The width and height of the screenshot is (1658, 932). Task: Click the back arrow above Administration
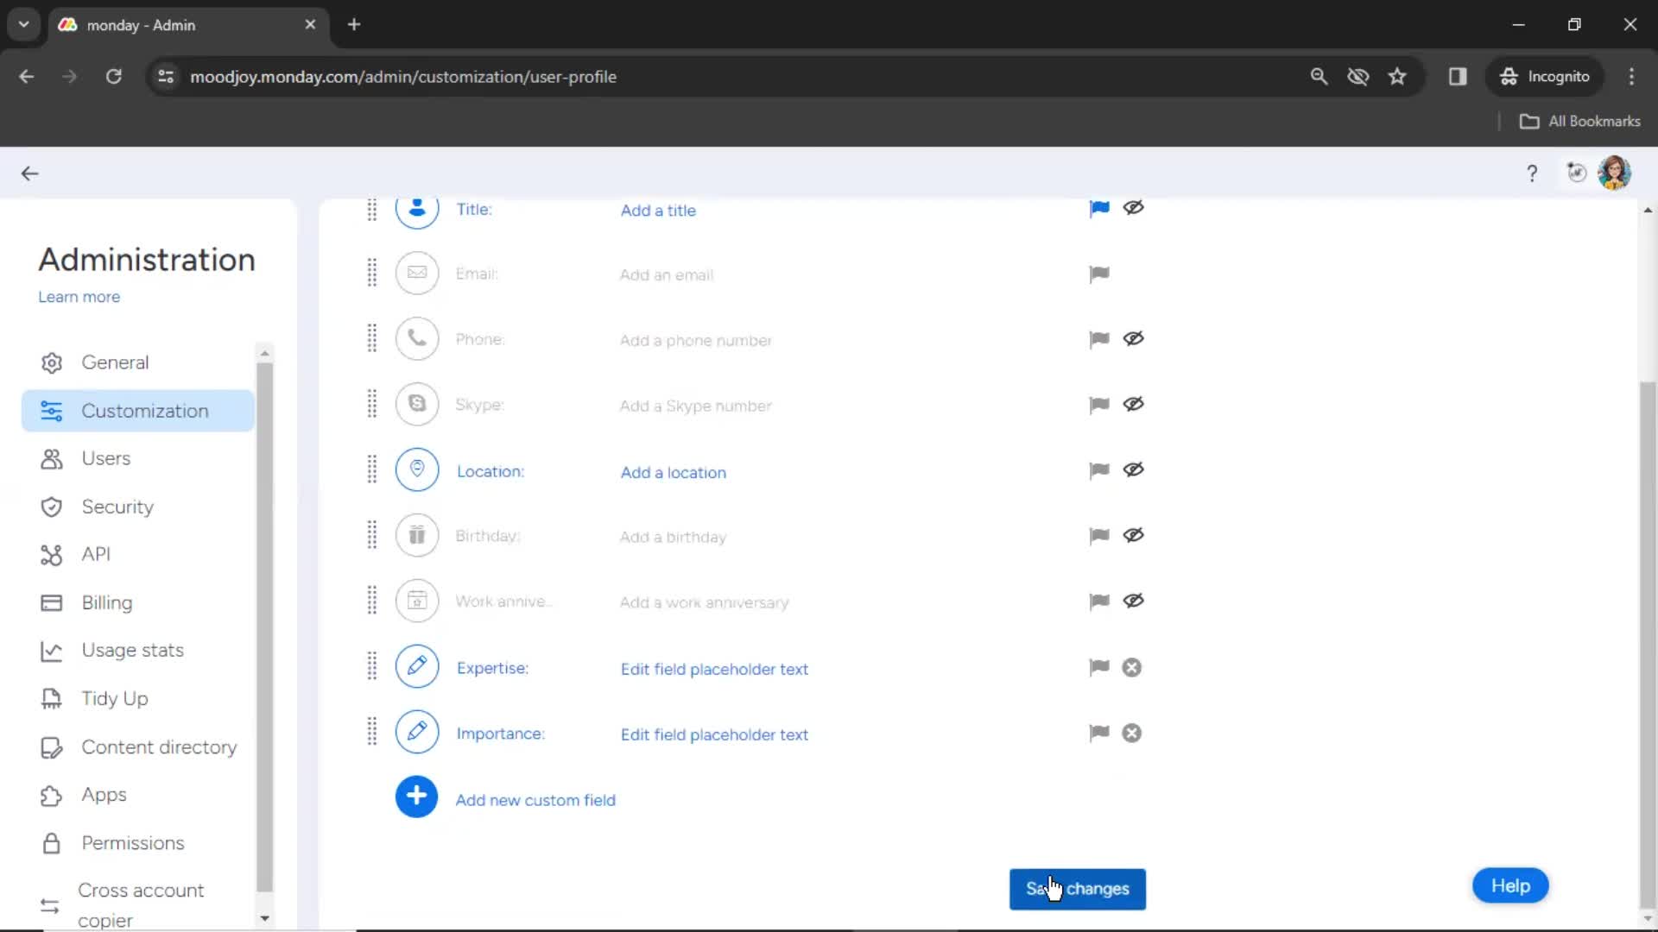[x=29, y=173]
